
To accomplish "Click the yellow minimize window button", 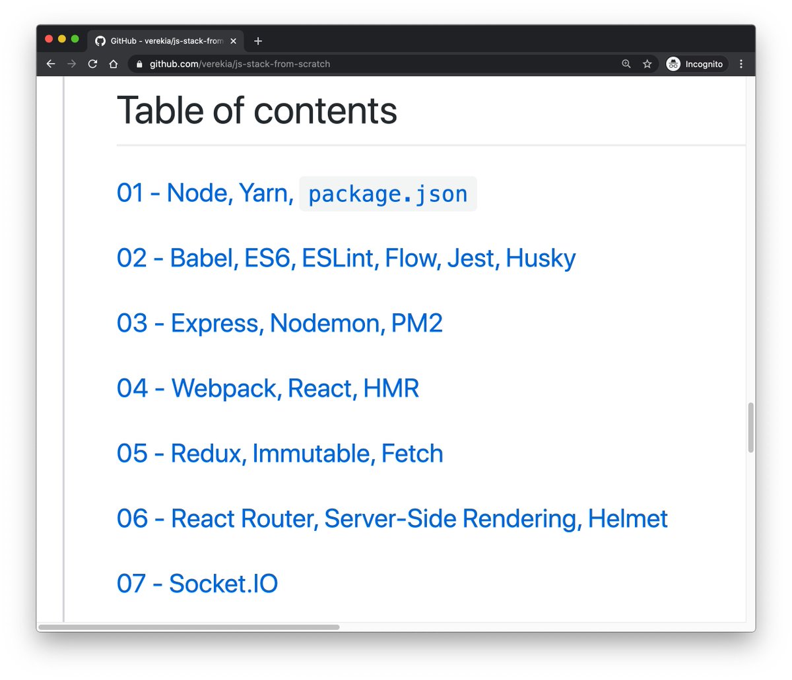I will point(62,39).
